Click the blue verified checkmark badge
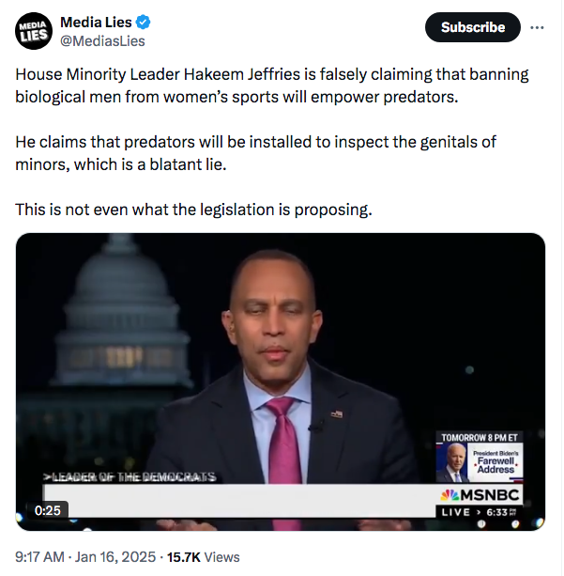The height and width of the screenshot is (576, 564). click(x=143, y=23)
